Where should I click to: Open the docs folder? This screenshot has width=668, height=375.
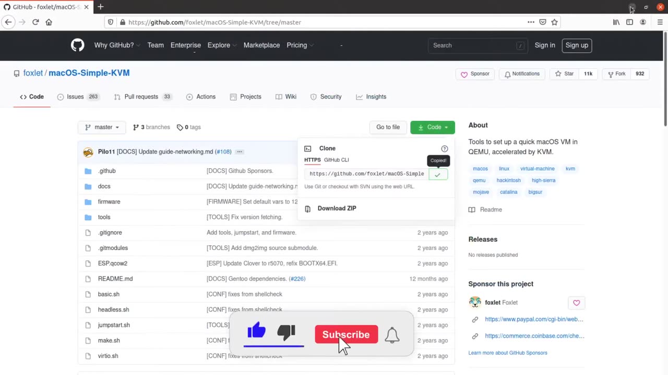tap(104, 186)
